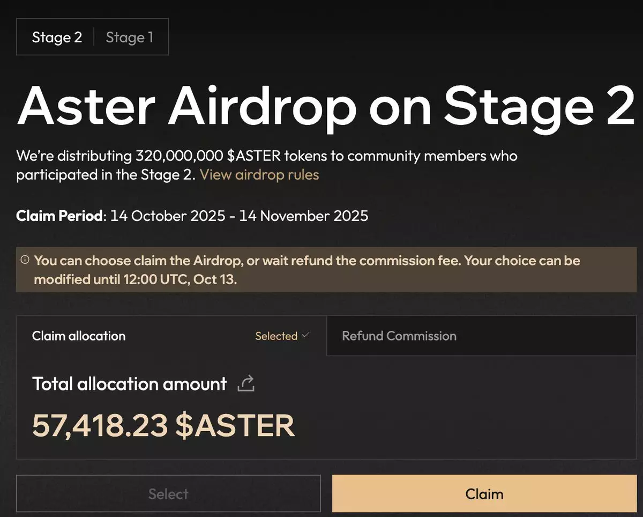
Task: Click the 14 November 2025 end date
Action: click(304, 216)
